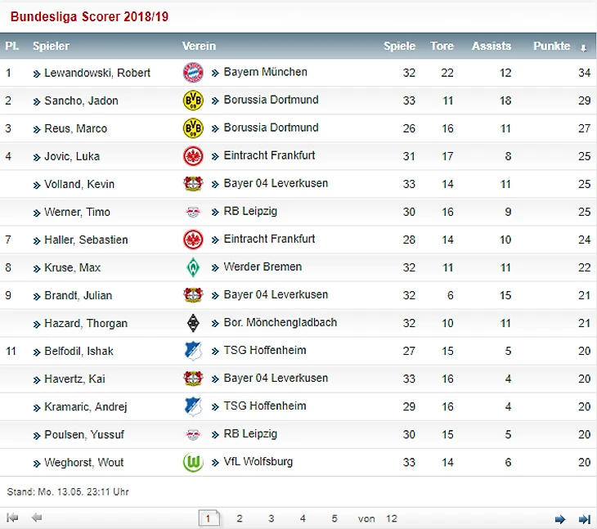Viewport: 597px width, 529px height.
Task: Click RB Leipzig logo in Werner row
Action: (x=192, y=212)
